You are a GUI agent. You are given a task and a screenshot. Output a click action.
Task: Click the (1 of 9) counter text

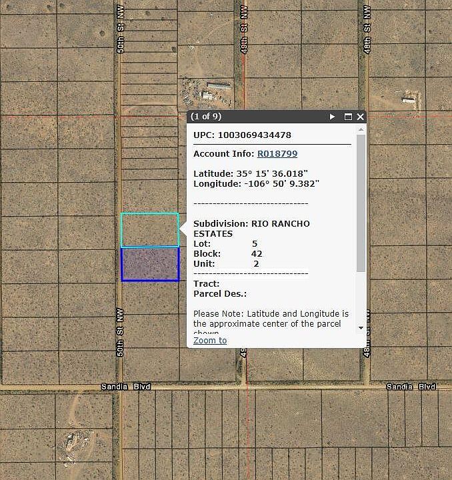click(x=205, y=116)
